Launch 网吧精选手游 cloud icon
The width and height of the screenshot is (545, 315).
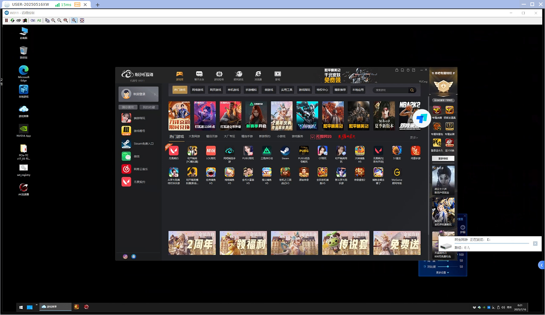(x=229, y=154)
